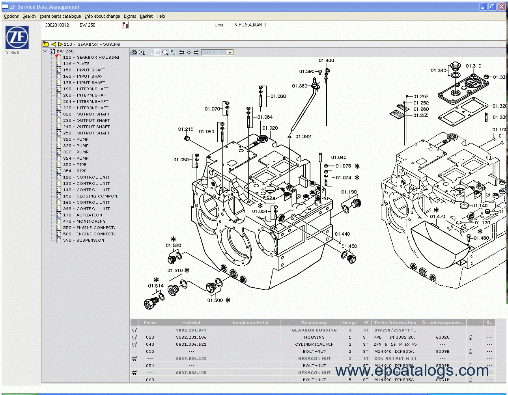Select tree item 190 - INTERM.SHAFT
Image resolution: width=508 pixels, height=395 pixels.
pos(86,89)
